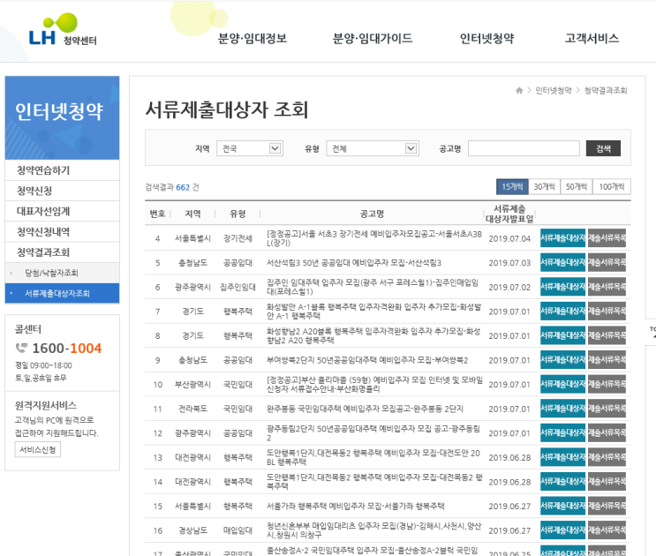Image resolution: width=656 pixels, height=556 pixels.
Task: Open the 분양·임대가이드 menu
Action: tap(373, 39)
